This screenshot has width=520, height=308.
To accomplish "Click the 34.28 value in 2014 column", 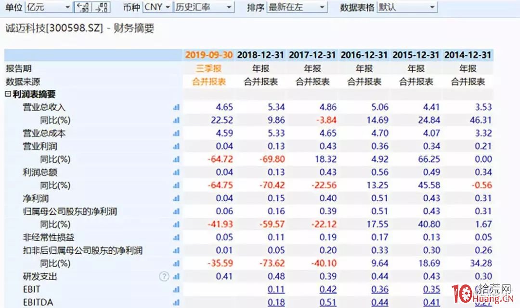I will (481, 264).
